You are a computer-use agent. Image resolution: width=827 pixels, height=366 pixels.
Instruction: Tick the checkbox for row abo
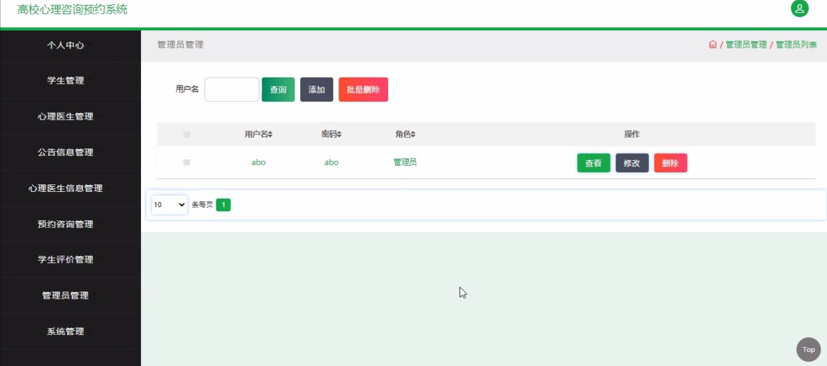coord(187,162)
